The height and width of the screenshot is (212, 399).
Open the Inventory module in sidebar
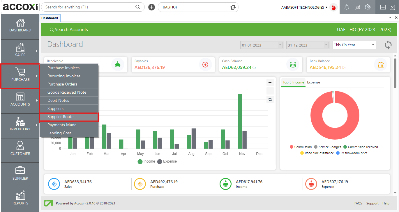[20, 124]
